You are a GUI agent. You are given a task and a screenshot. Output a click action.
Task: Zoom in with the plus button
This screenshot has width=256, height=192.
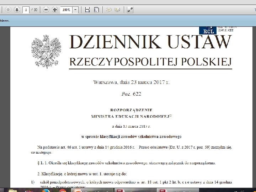(x=55, y=10)
